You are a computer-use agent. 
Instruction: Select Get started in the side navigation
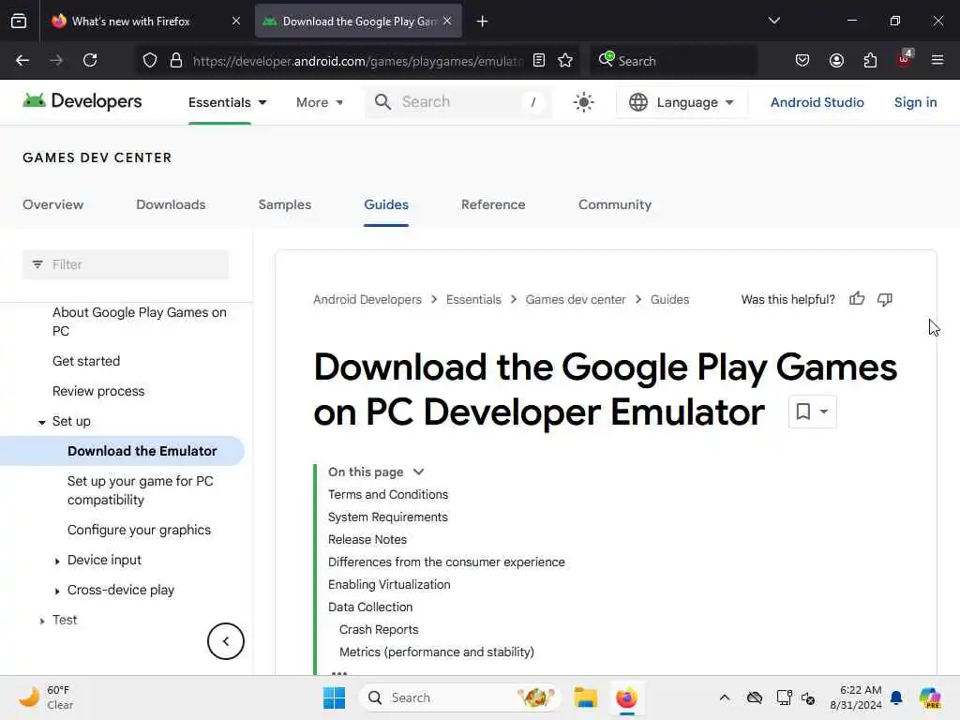(85, 361)
